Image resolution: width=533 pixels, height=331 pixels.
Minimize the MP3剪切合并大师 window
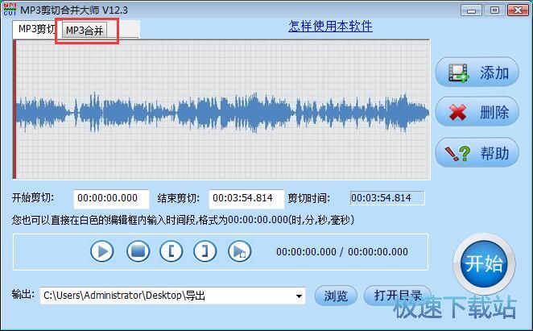(471, 10)
